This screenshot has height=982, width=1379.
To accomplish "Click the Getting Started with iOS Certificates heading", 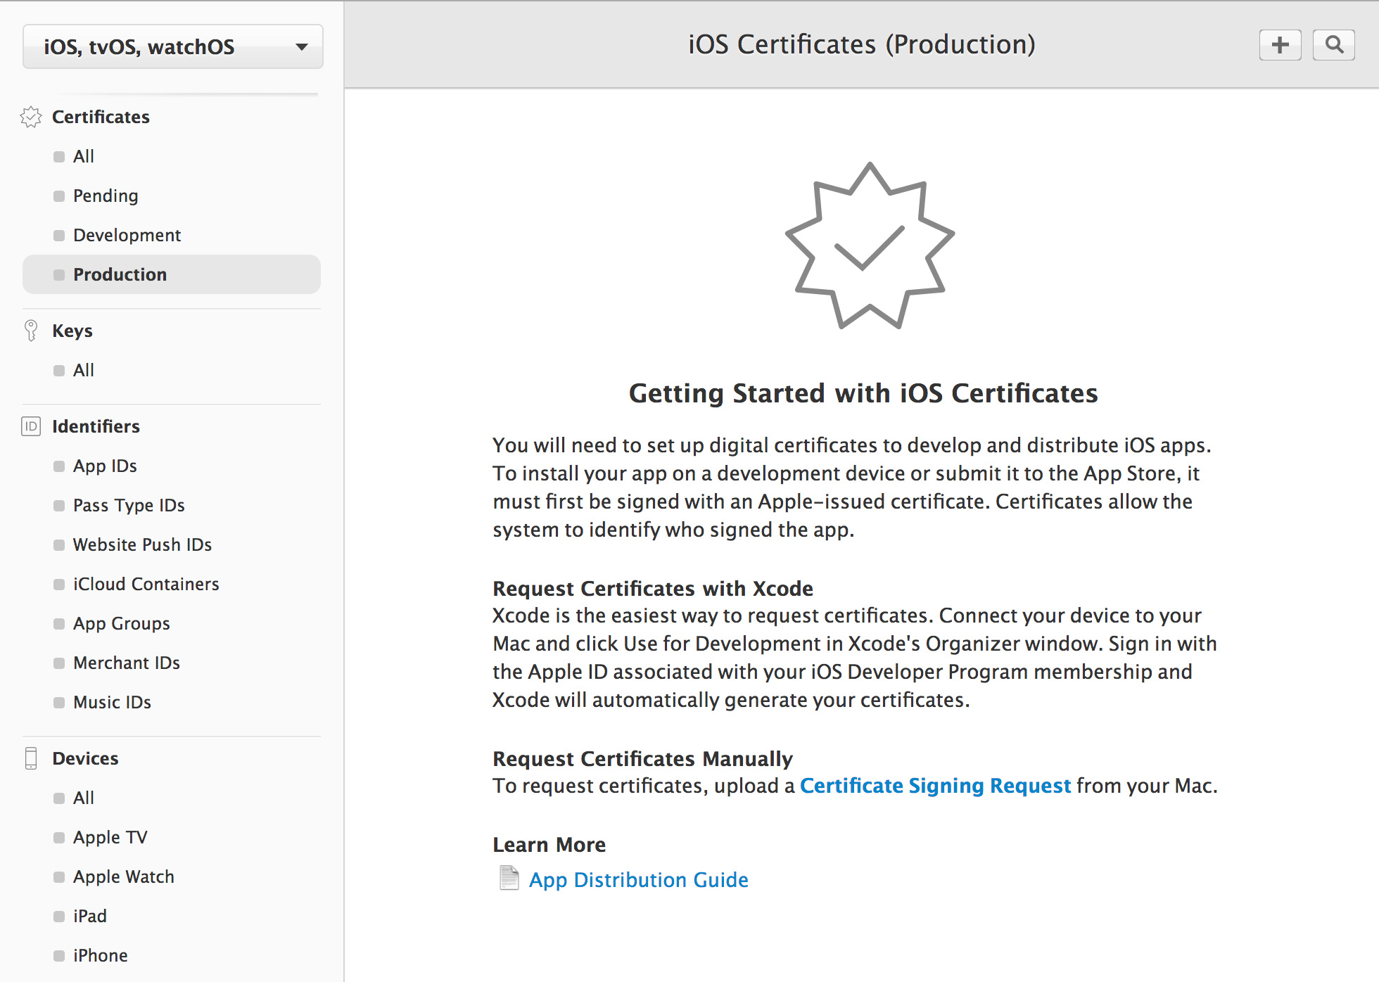I will (x=863, y=393).
